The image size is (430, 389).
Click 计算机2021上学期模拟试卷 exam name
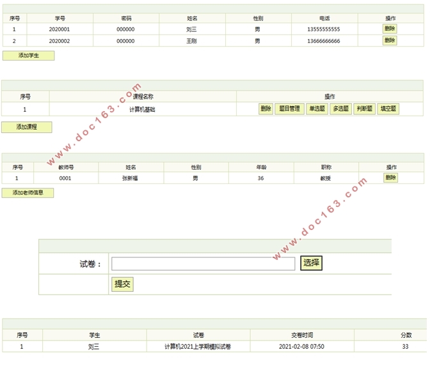[x=198, y=347]
